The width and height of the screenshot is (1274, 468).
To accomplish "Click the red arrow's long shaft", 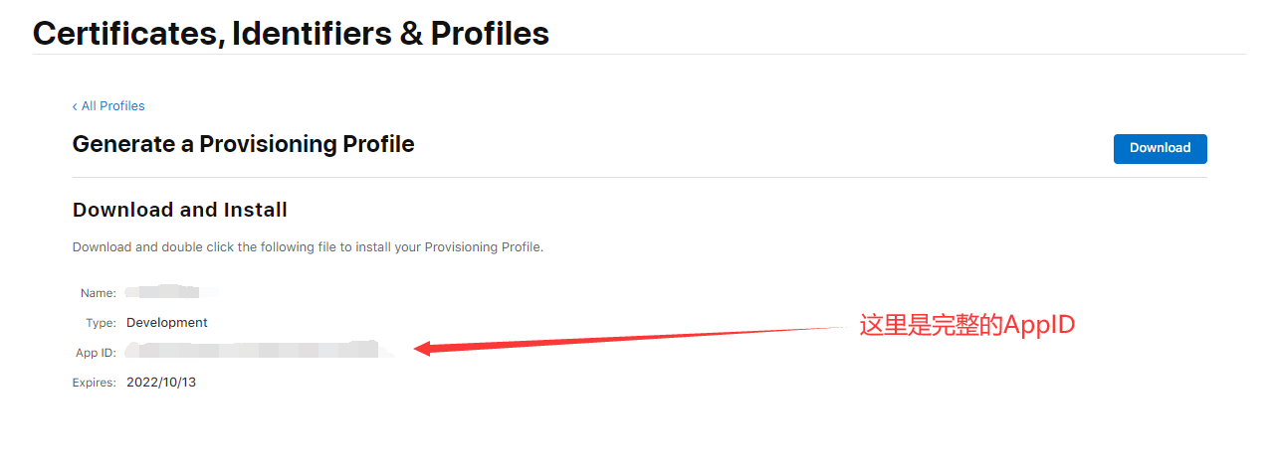I will 637,337.
